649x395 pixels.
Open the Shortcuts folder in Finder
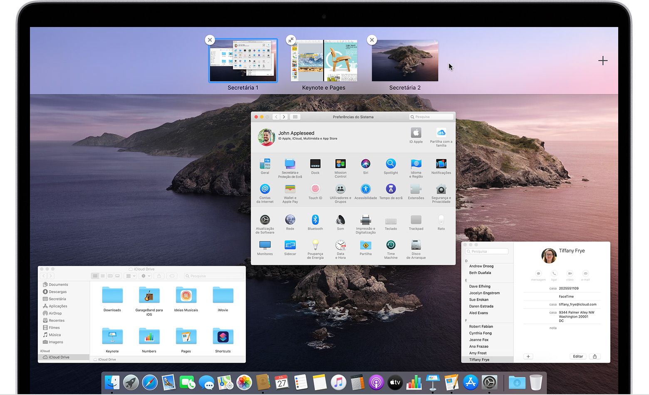tap(223, 341)
